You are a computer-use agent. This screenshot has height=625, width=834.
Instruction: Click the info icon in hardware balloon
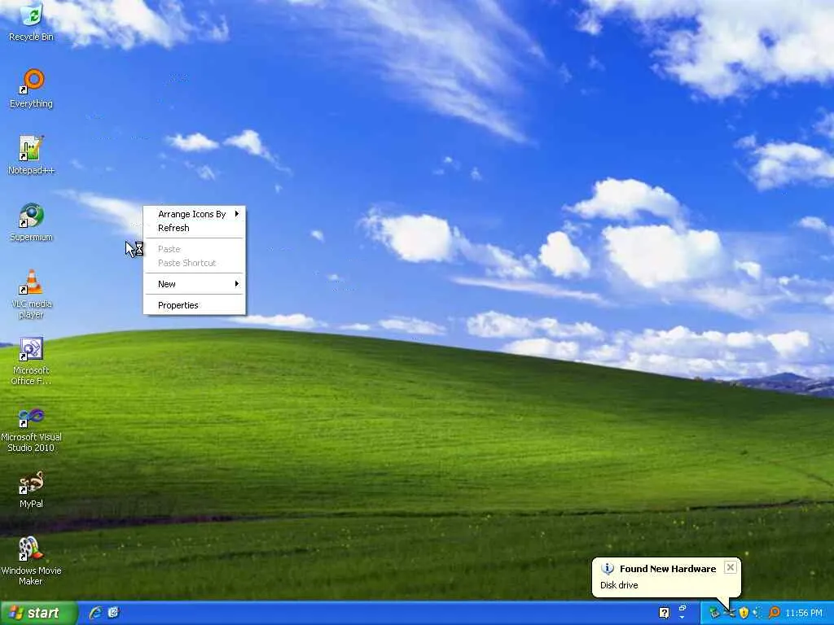pos(608,569)
